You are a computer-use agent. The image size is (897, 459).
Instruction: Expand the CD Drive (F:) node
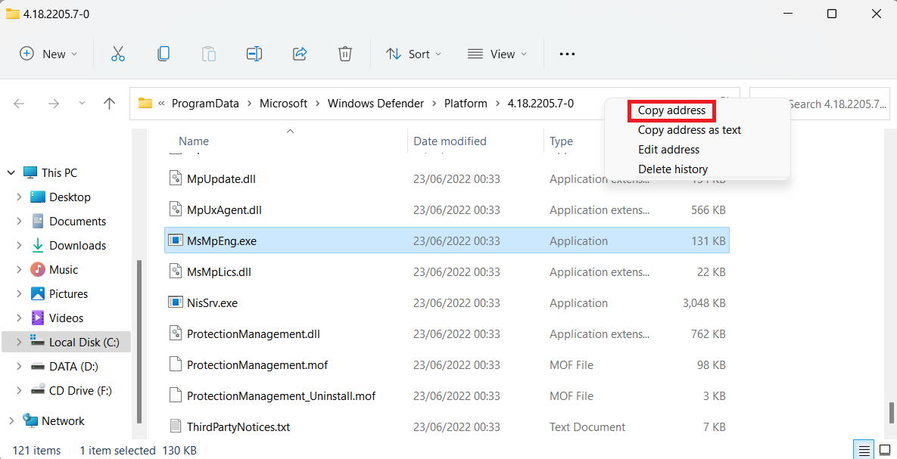[19, 391]
